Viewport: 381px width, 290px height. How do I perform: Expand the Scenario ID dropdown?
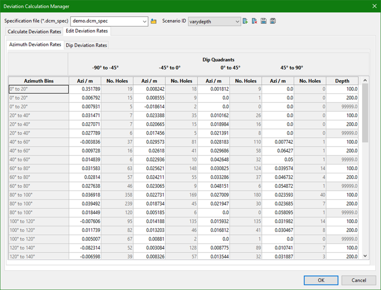coord(238,21)
